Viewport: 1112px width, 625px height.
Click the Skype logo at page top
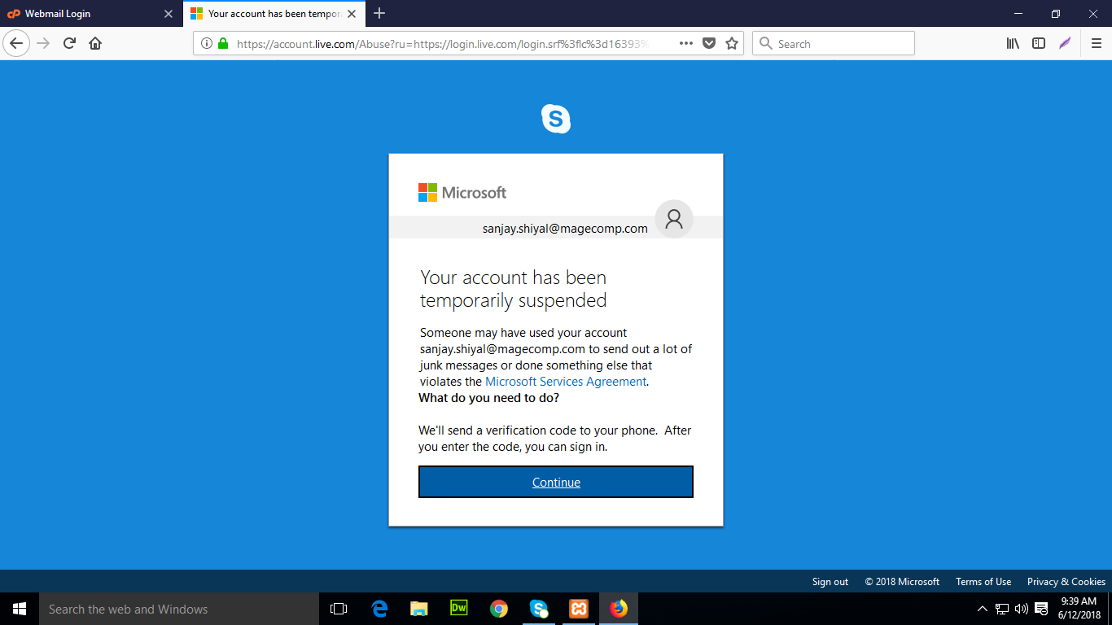click(x=556, y=119)
